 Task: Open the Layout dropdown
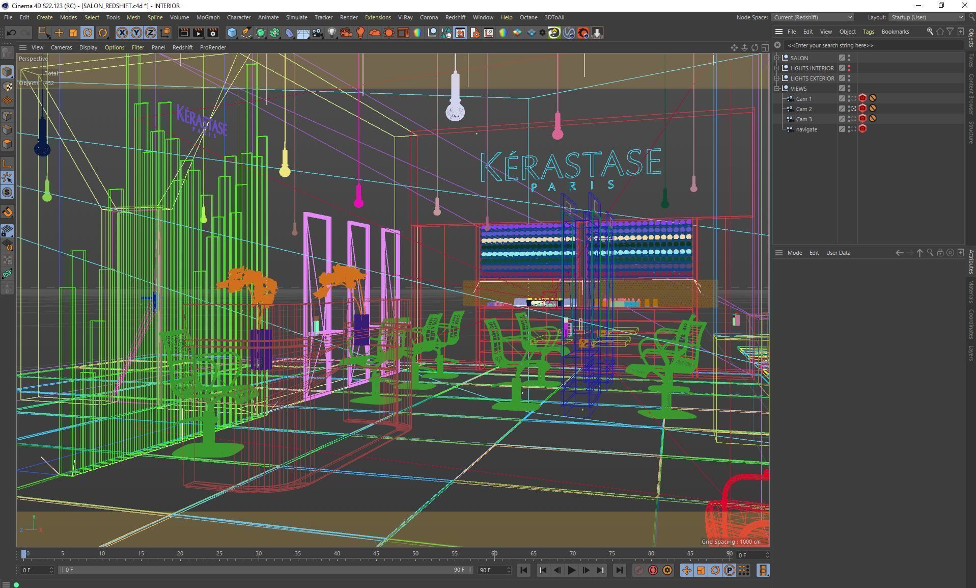pyautogui.click(x=927, y=17)
